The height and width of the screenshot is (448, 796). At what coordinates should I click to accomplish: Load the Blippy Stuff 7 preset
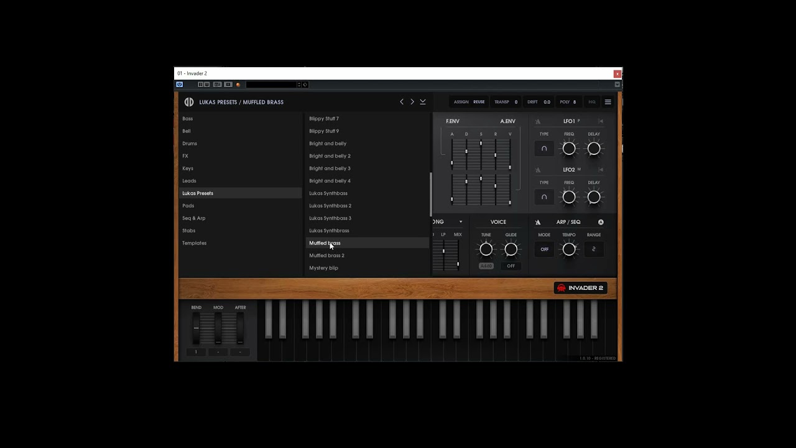coord(367,119)
